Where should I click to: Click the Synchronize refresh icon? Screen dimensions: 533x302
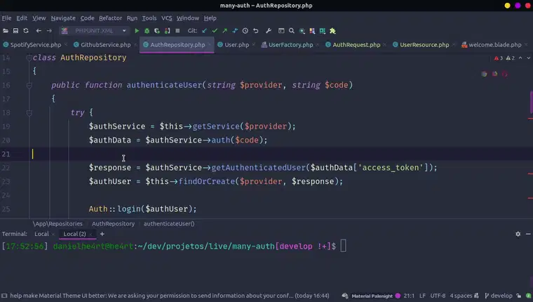click(26, 31)
